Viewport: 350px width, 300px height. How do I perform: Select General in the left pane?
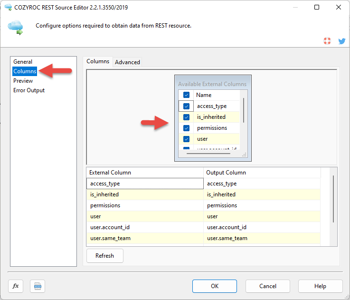click(x=23, y=62)
